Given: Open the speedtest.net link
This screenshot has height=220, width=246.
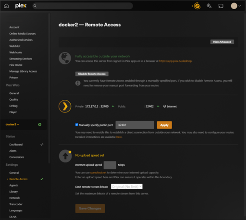Looking at the screenshot, I should (98, 172).
